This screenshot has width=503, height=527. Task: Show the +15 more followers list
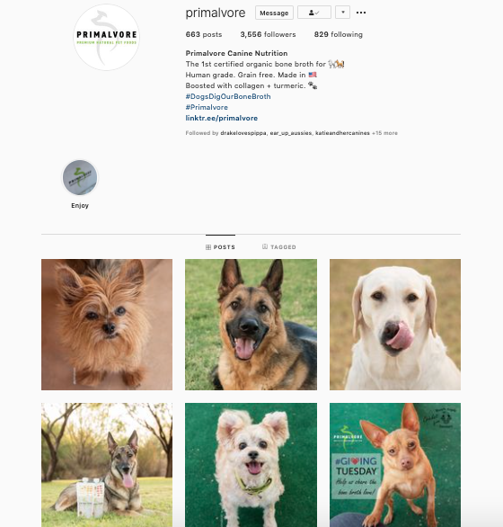(x=384, y=133)
